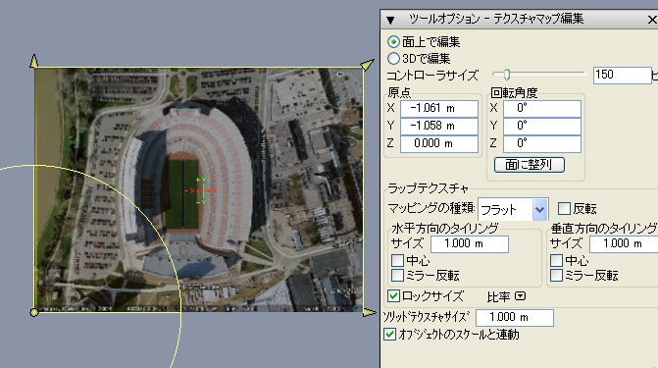The image size is (658, 368).
Task: Click the bottom-left round origin handle
Action: tap(34, 312)
